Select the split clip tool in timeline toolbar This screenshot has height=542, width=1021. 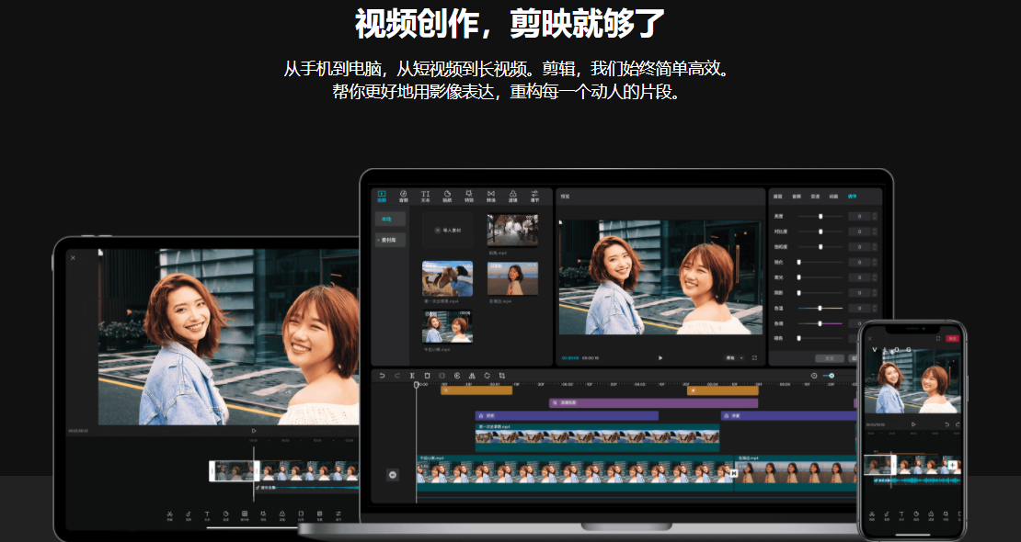[412, 376]
